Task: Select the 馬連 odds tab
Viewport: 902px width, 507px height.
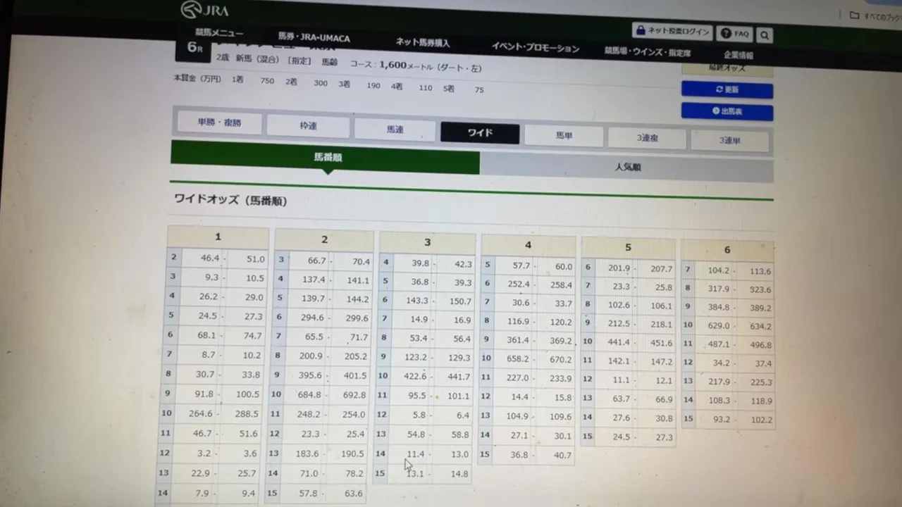Action: point(395,130)
